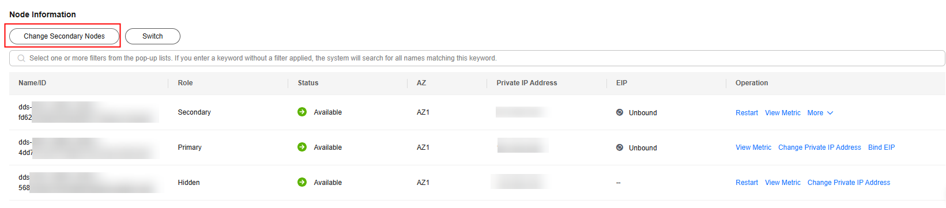Click the green Available icon for Secondary node

click(302, 112)
